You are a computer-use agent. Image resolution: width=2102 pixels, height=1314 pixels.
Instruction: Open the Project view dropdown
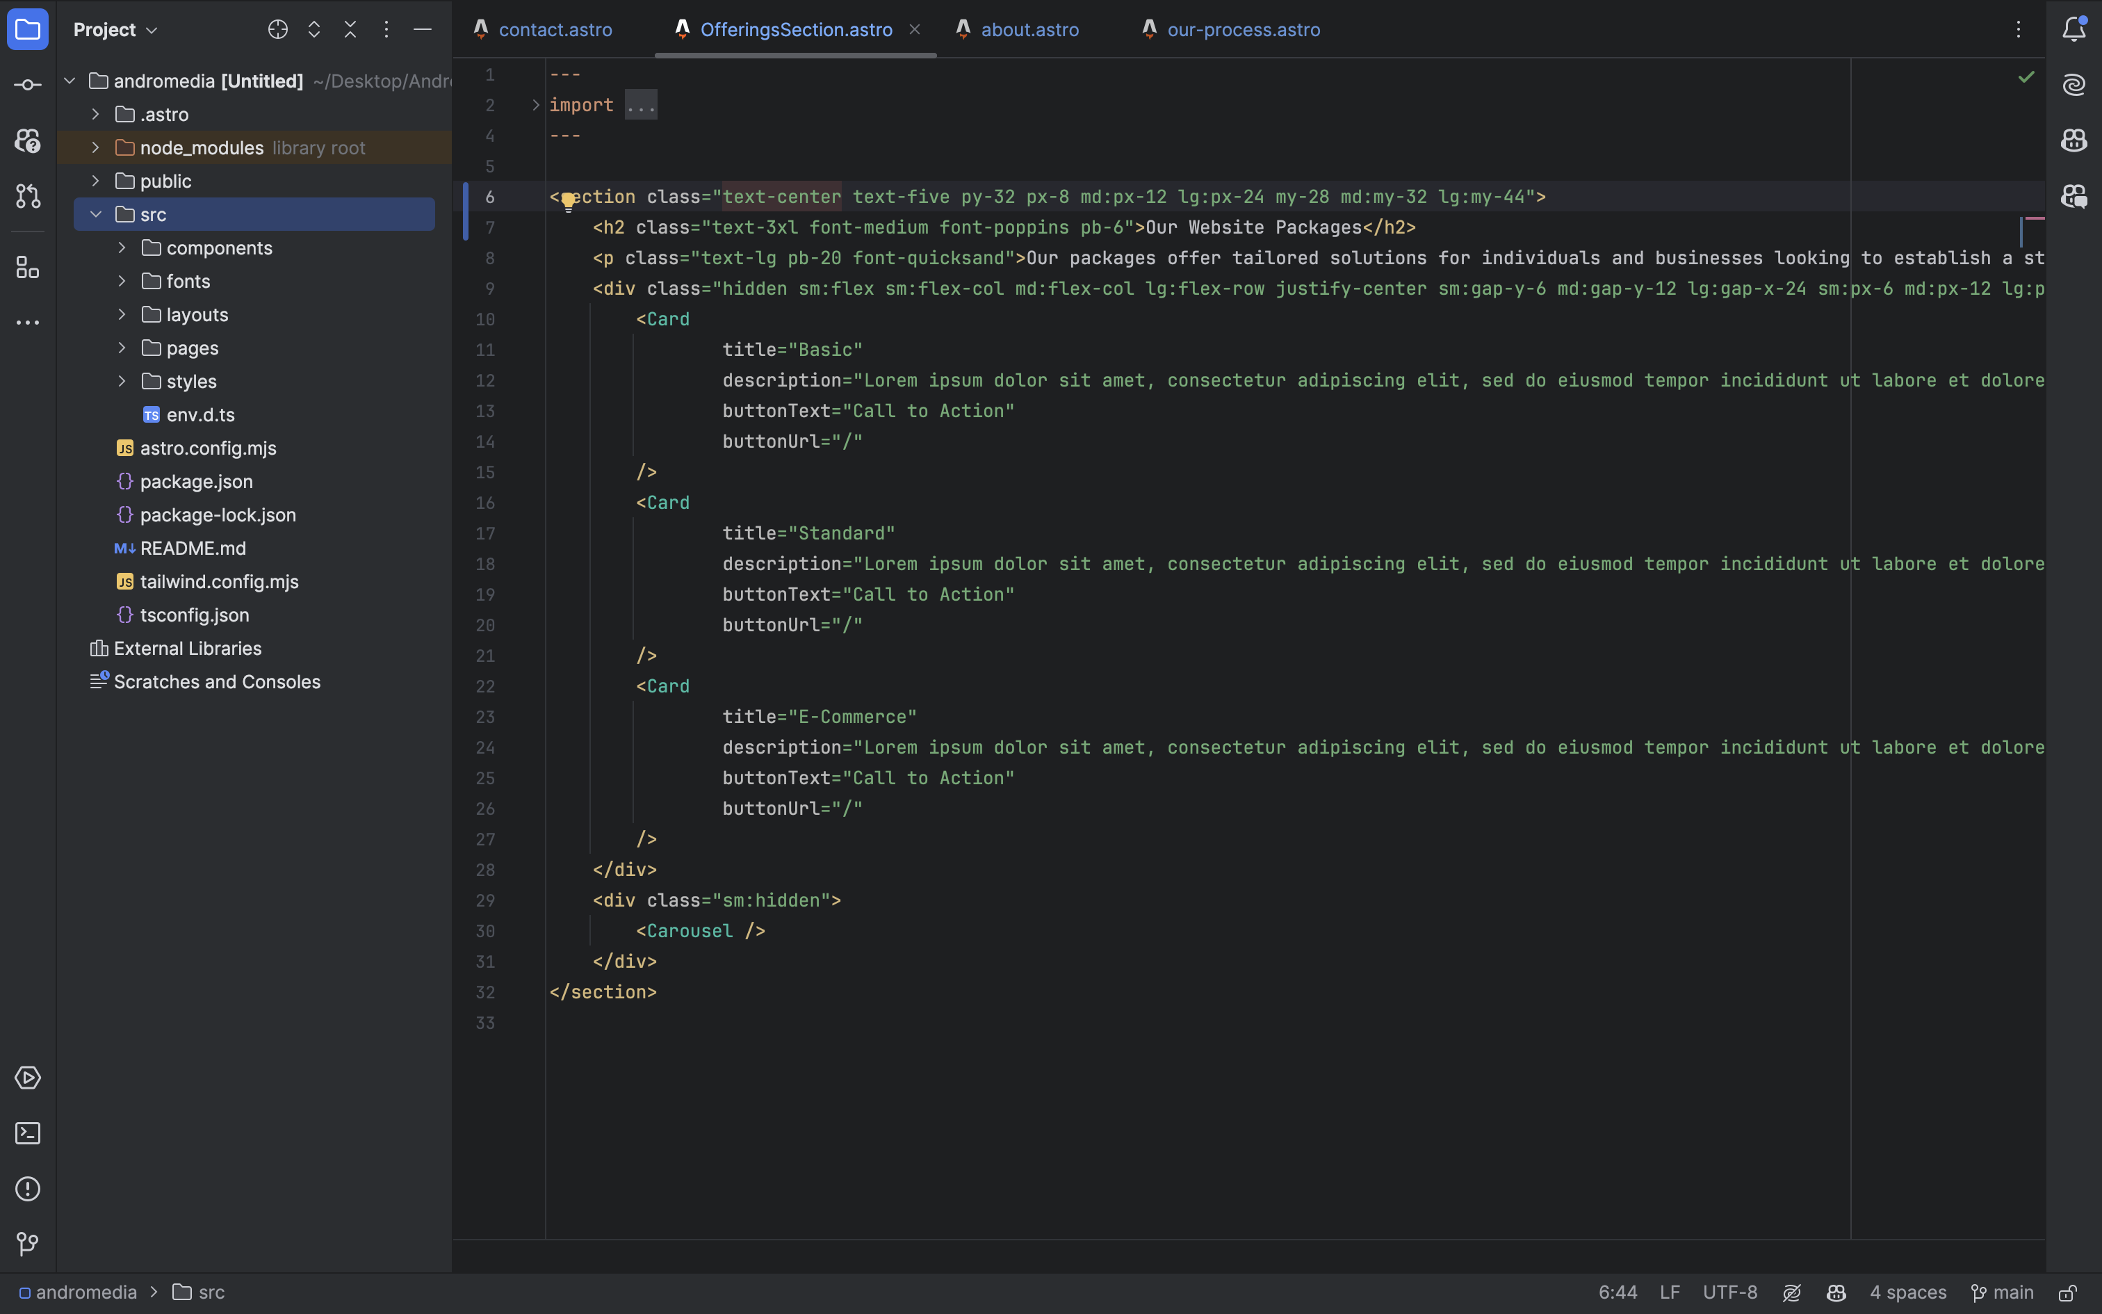pyautogui.click(x=115, y=29)
